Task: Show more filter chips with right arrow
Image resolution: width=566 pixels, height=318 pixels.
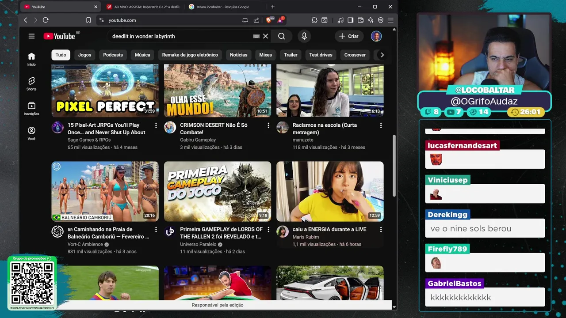Action: coord(382,55)
